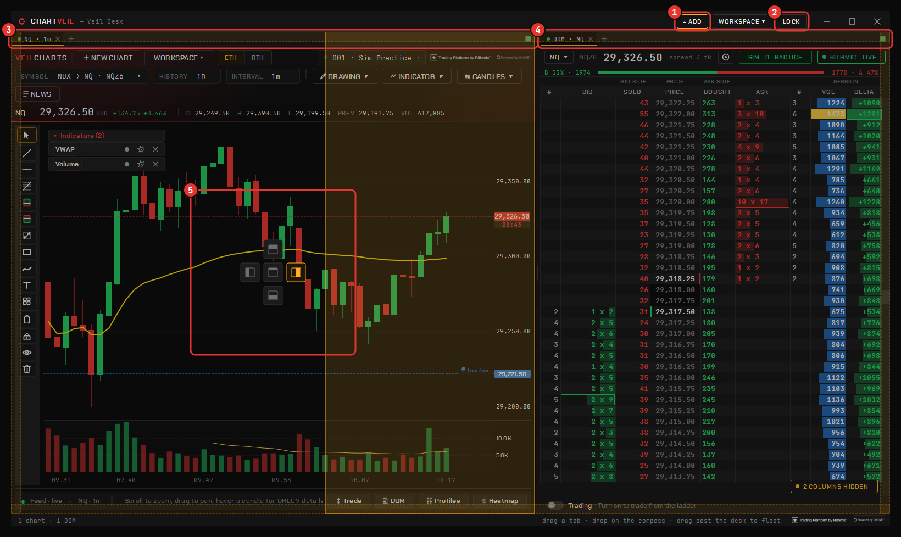Open the DOM NQ symbol dropdown
Viewport: 901px width, 537px height.
point(559,57)
